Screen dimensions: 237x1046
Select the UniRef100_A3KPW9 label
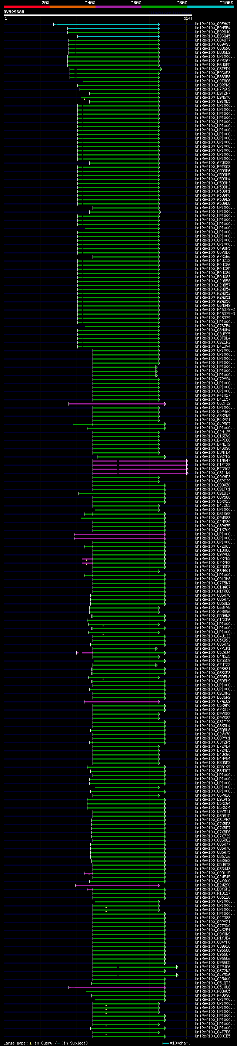click(213, 416)
